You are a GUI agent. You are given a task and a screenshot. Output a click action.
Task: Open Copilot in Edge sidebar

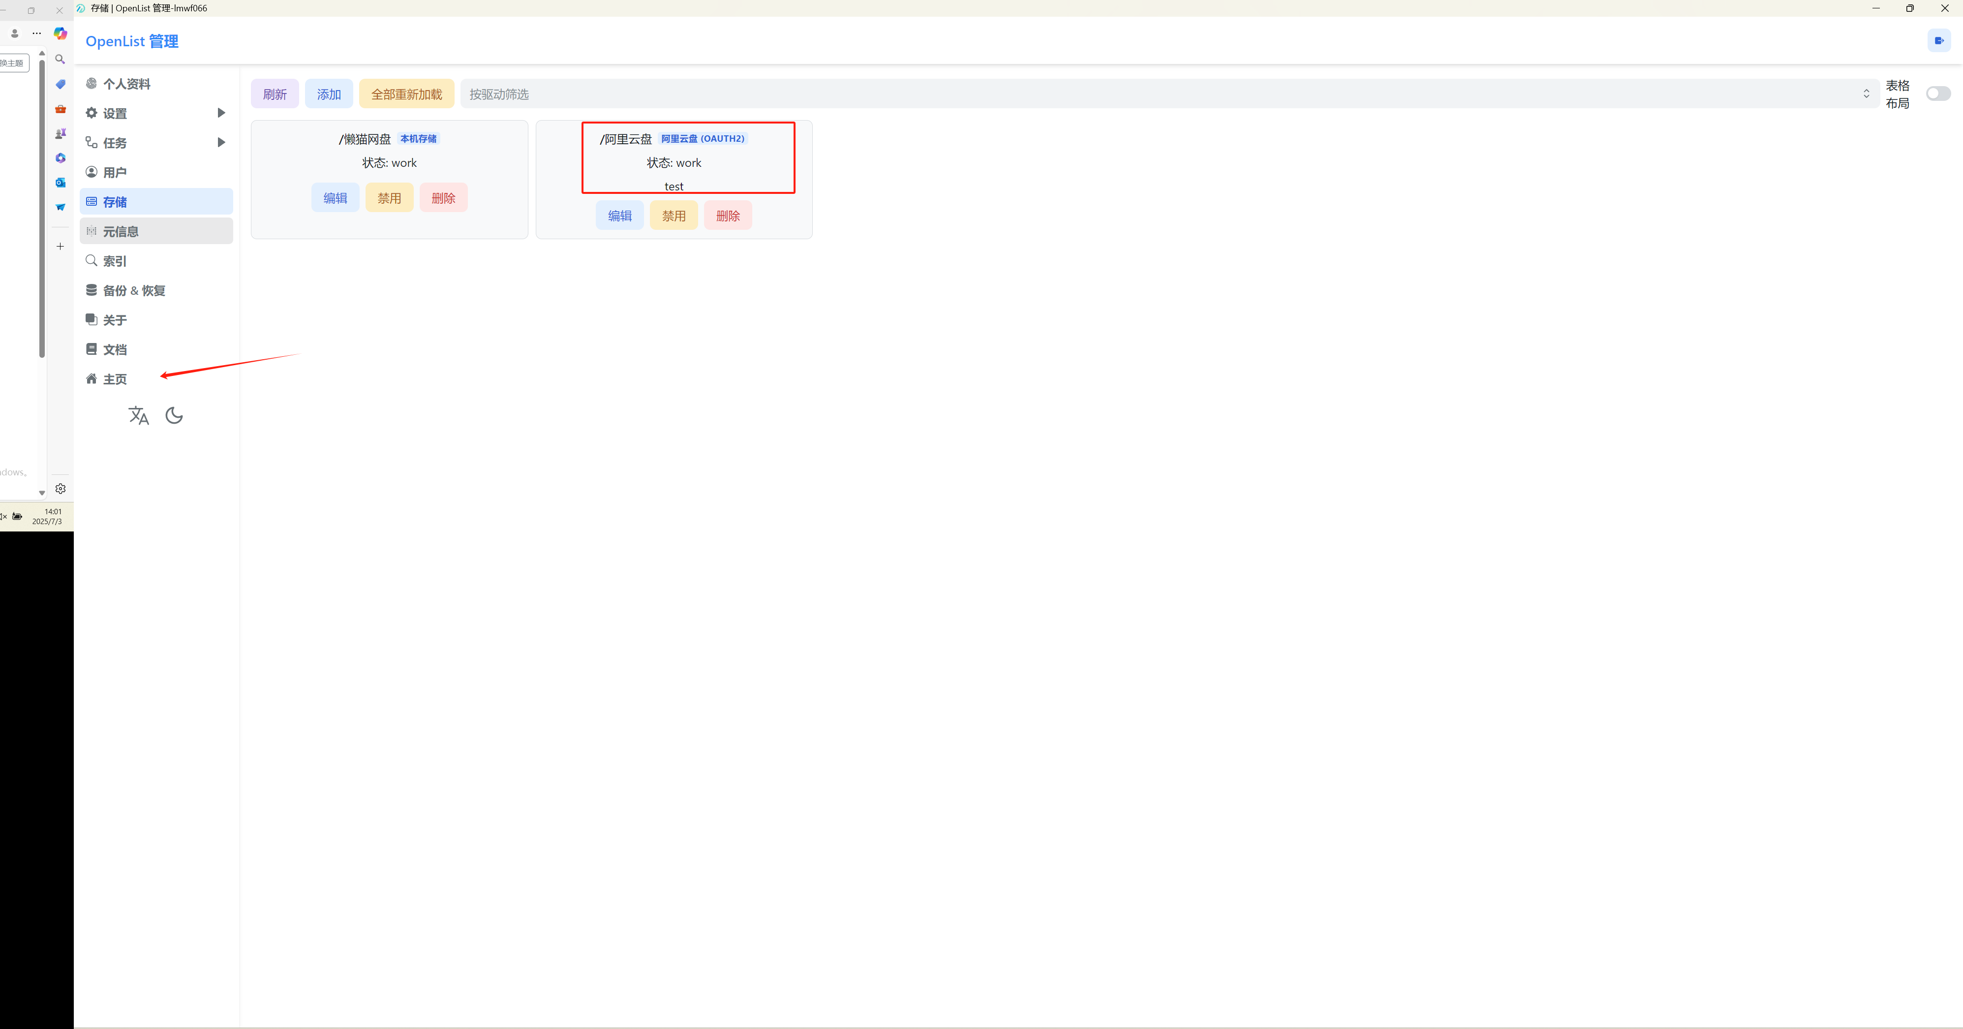pyautogui.click(x=60, y=33)
